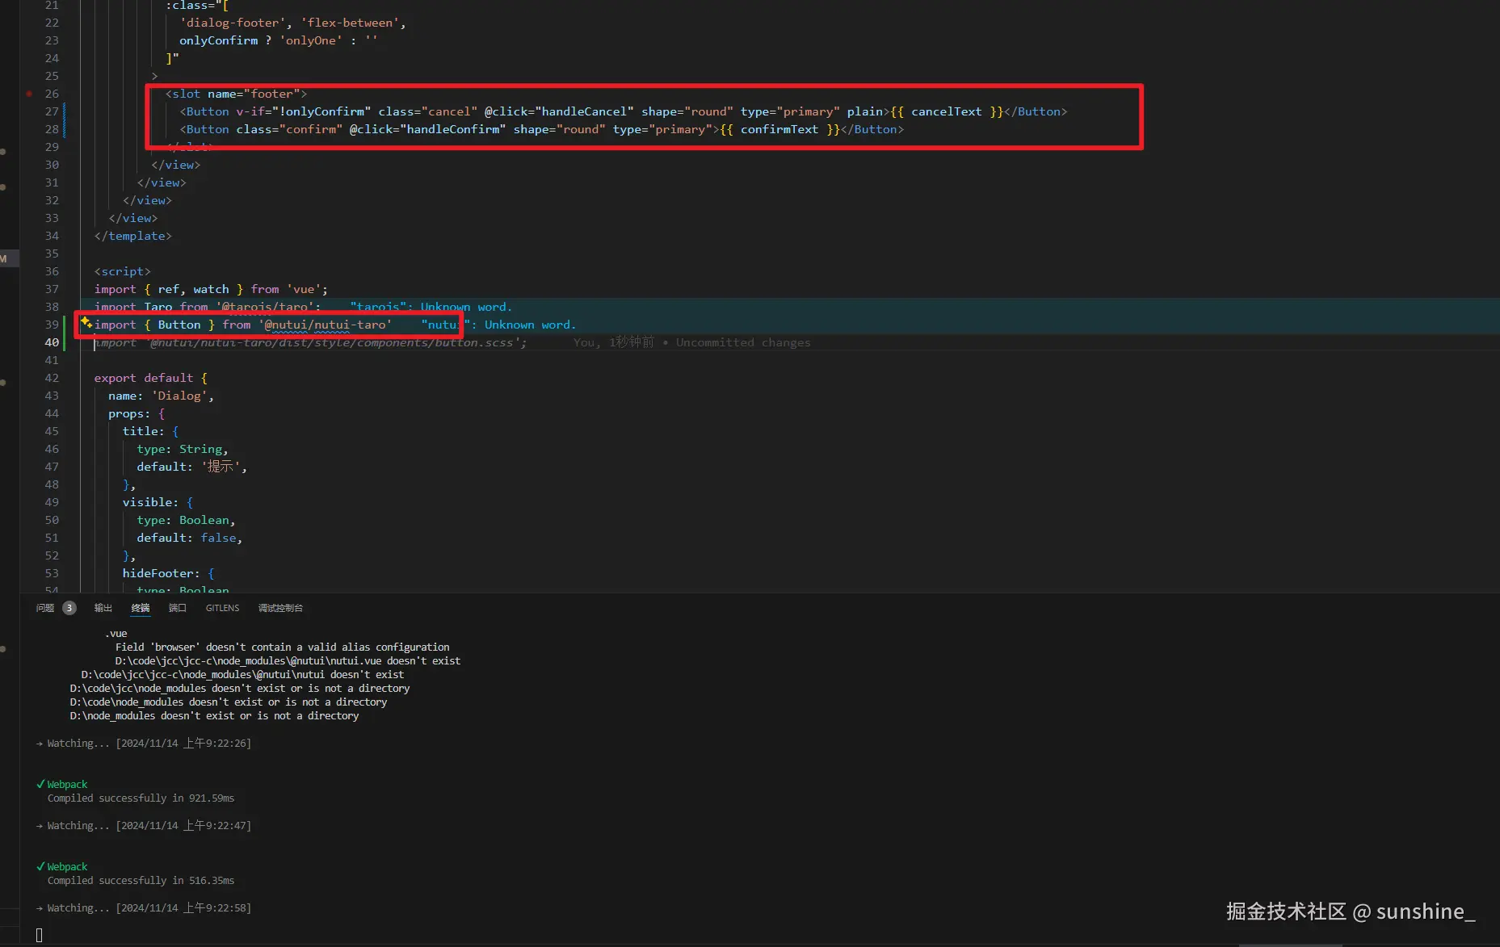Switch to the 输出 output tab
This screenshot has height=947, width=1500.
click(103, 608)
